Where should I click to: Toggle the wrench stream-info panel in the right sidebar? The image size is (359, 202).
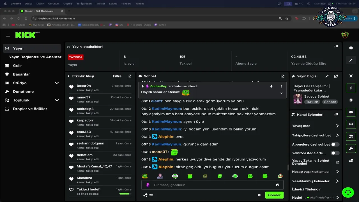point(351,148)
